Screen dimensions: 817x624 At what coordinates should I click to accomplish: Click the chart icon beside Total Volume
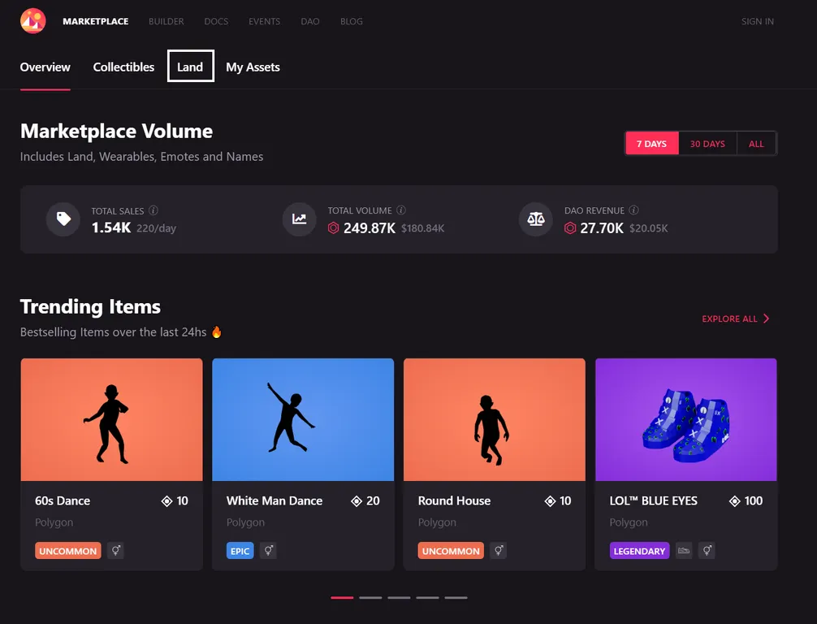[299, 219]
